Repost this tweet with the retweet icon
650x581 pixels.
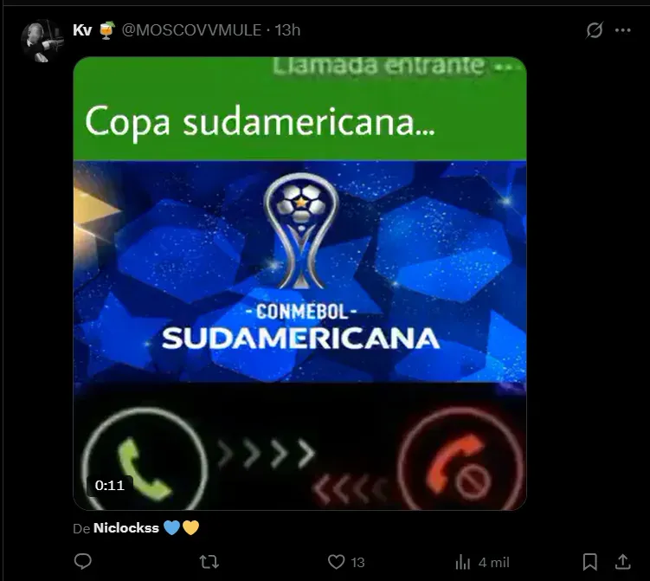(209, 562)
